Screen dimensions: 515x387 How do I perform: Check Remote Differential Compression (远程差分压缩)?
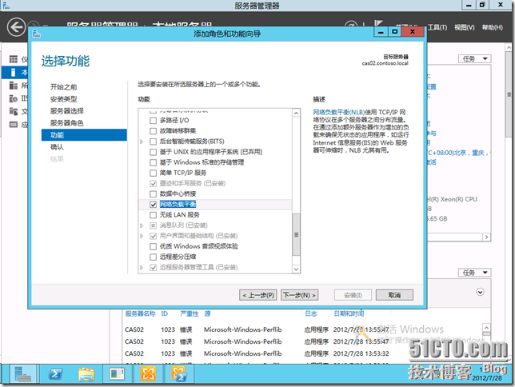tap(153, 257)
